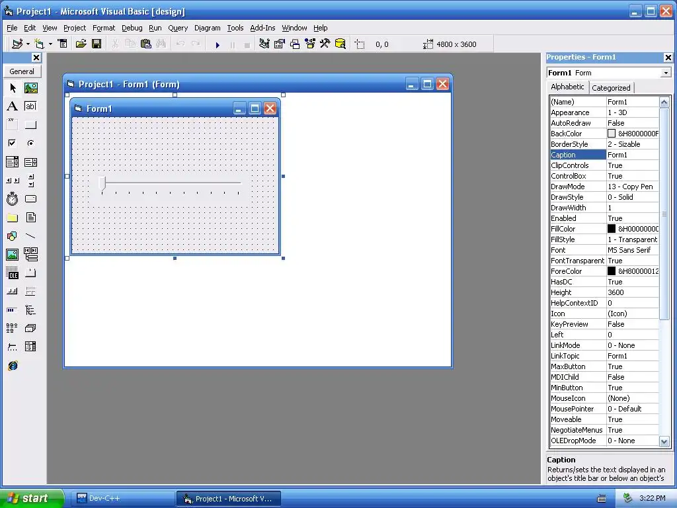Click the Open Project toolbar icon
This screenshot has height=508, width=677.
81,44
